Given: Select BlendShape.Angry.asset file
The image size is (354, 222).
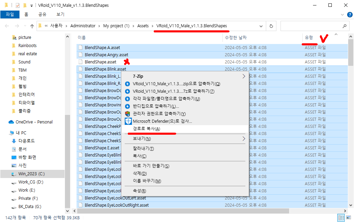Looking at the screenshot, I should tap(212, 55).
